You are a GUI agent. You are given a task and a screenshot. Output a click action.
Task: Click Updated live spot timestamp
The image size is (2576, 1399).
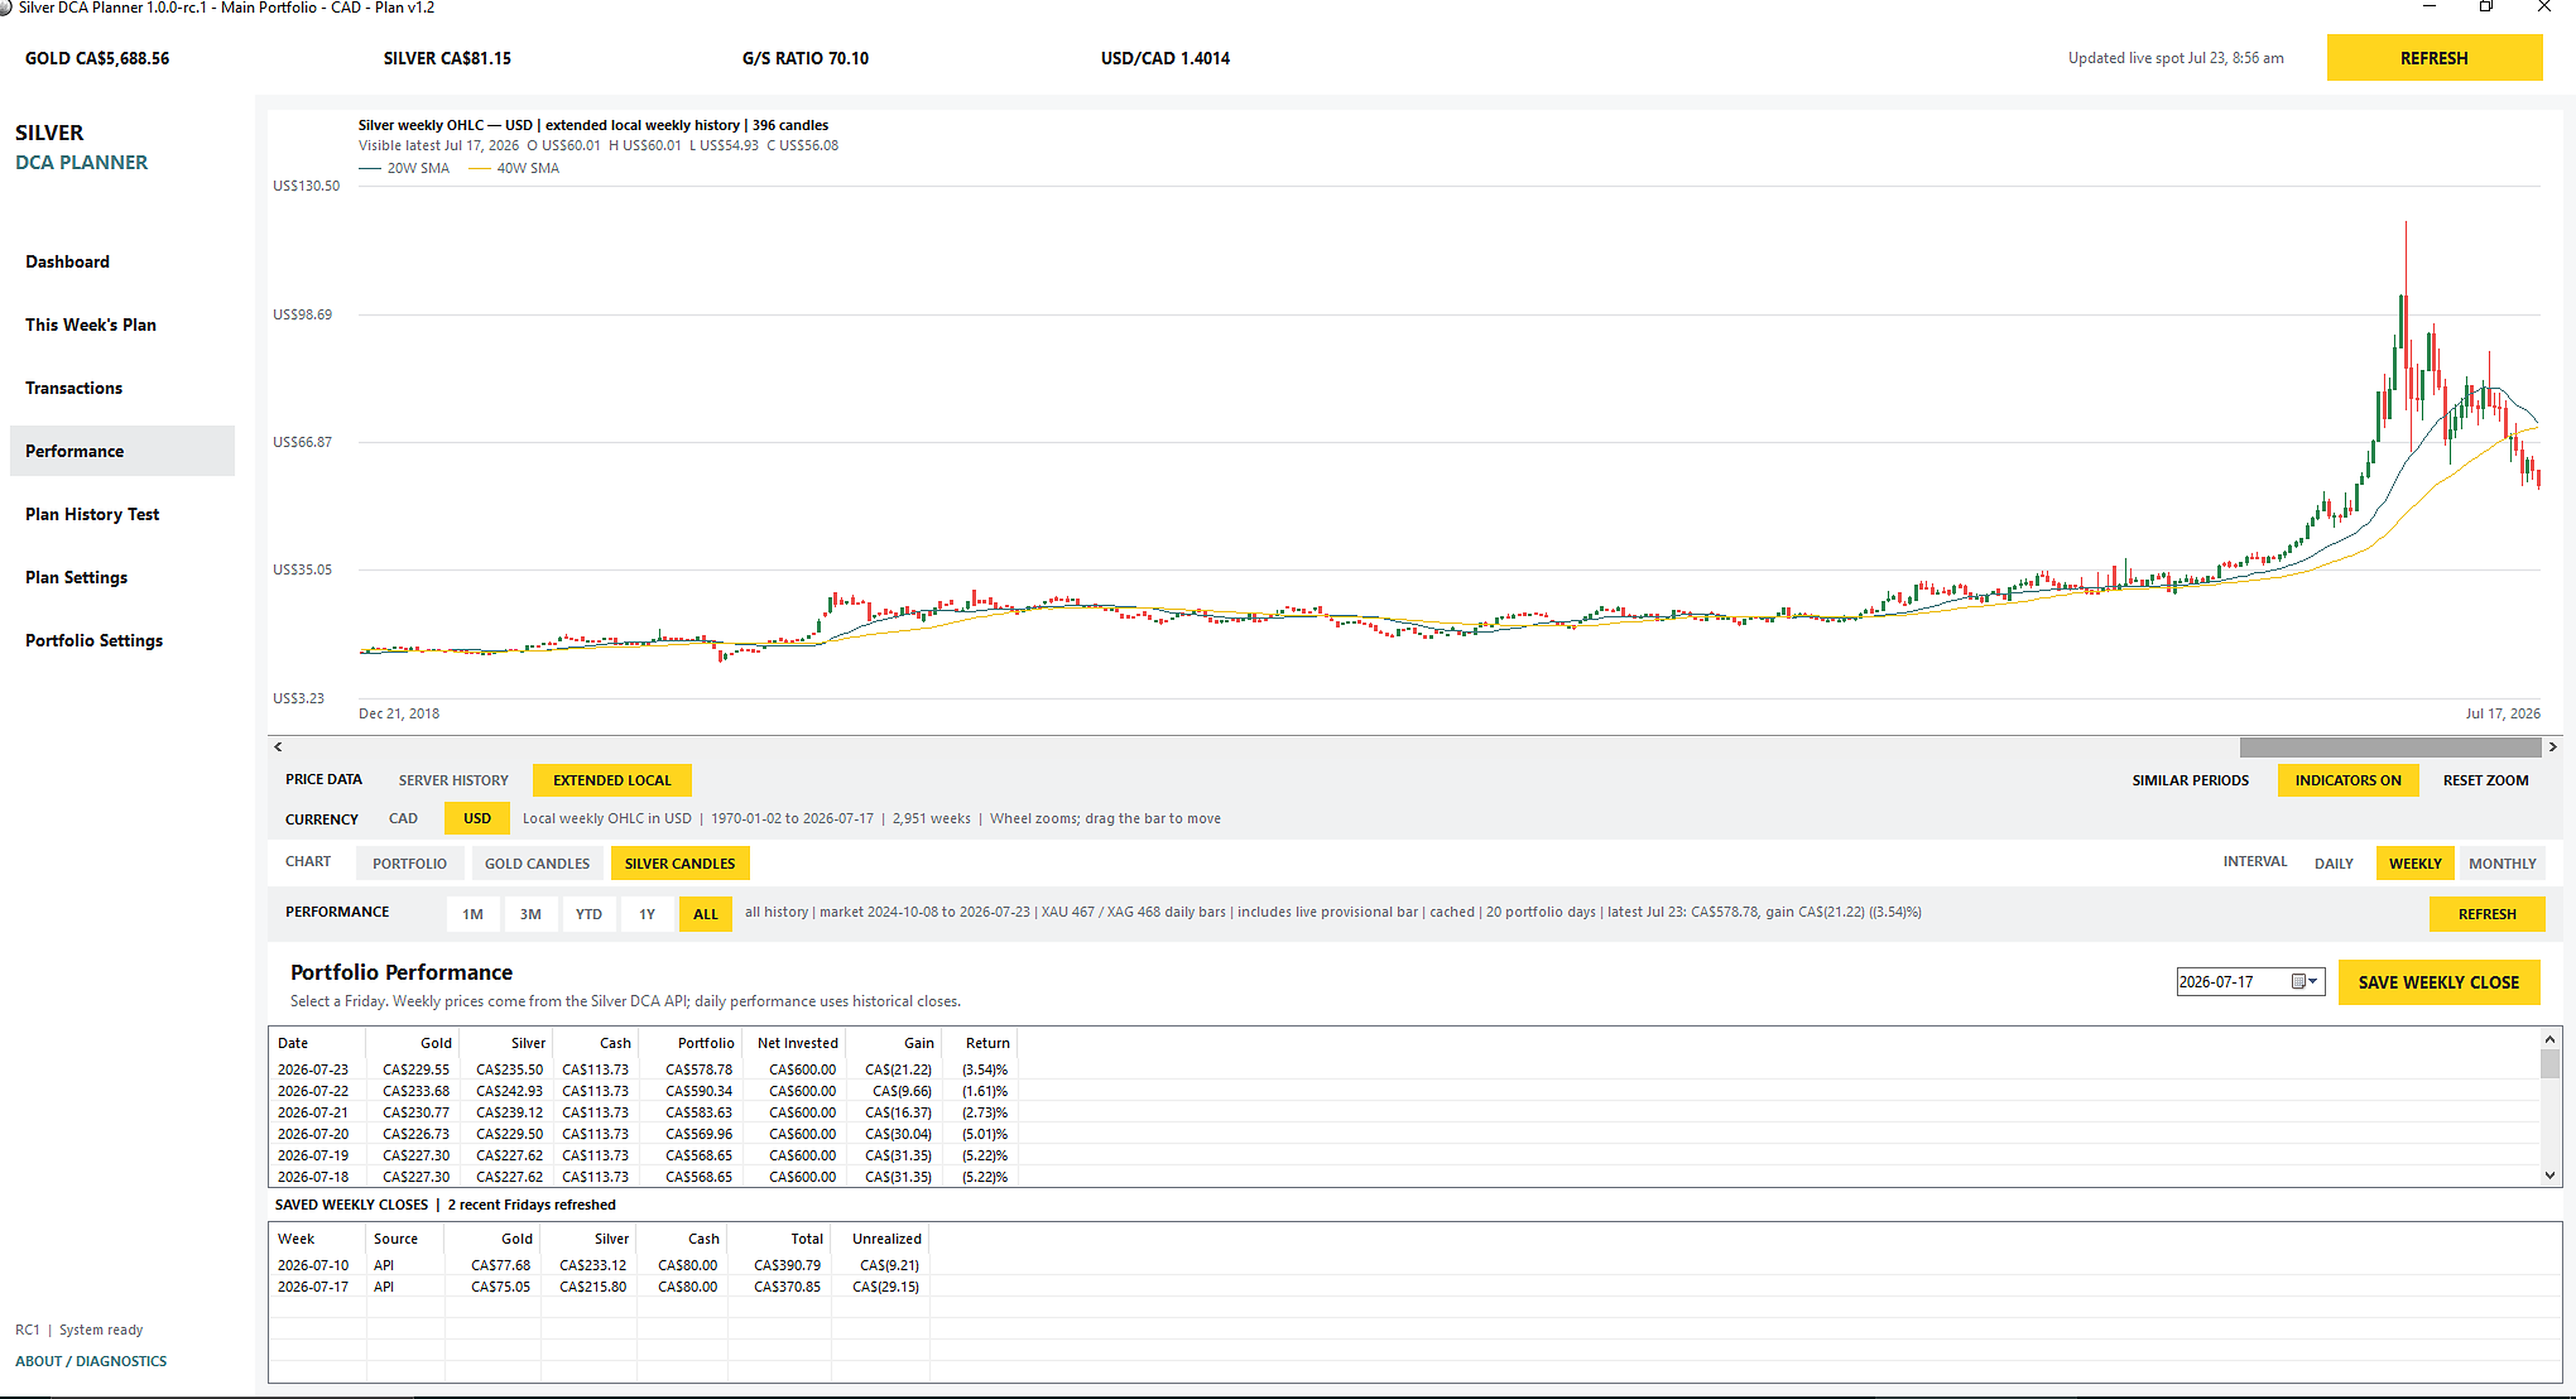[2175, 58]
